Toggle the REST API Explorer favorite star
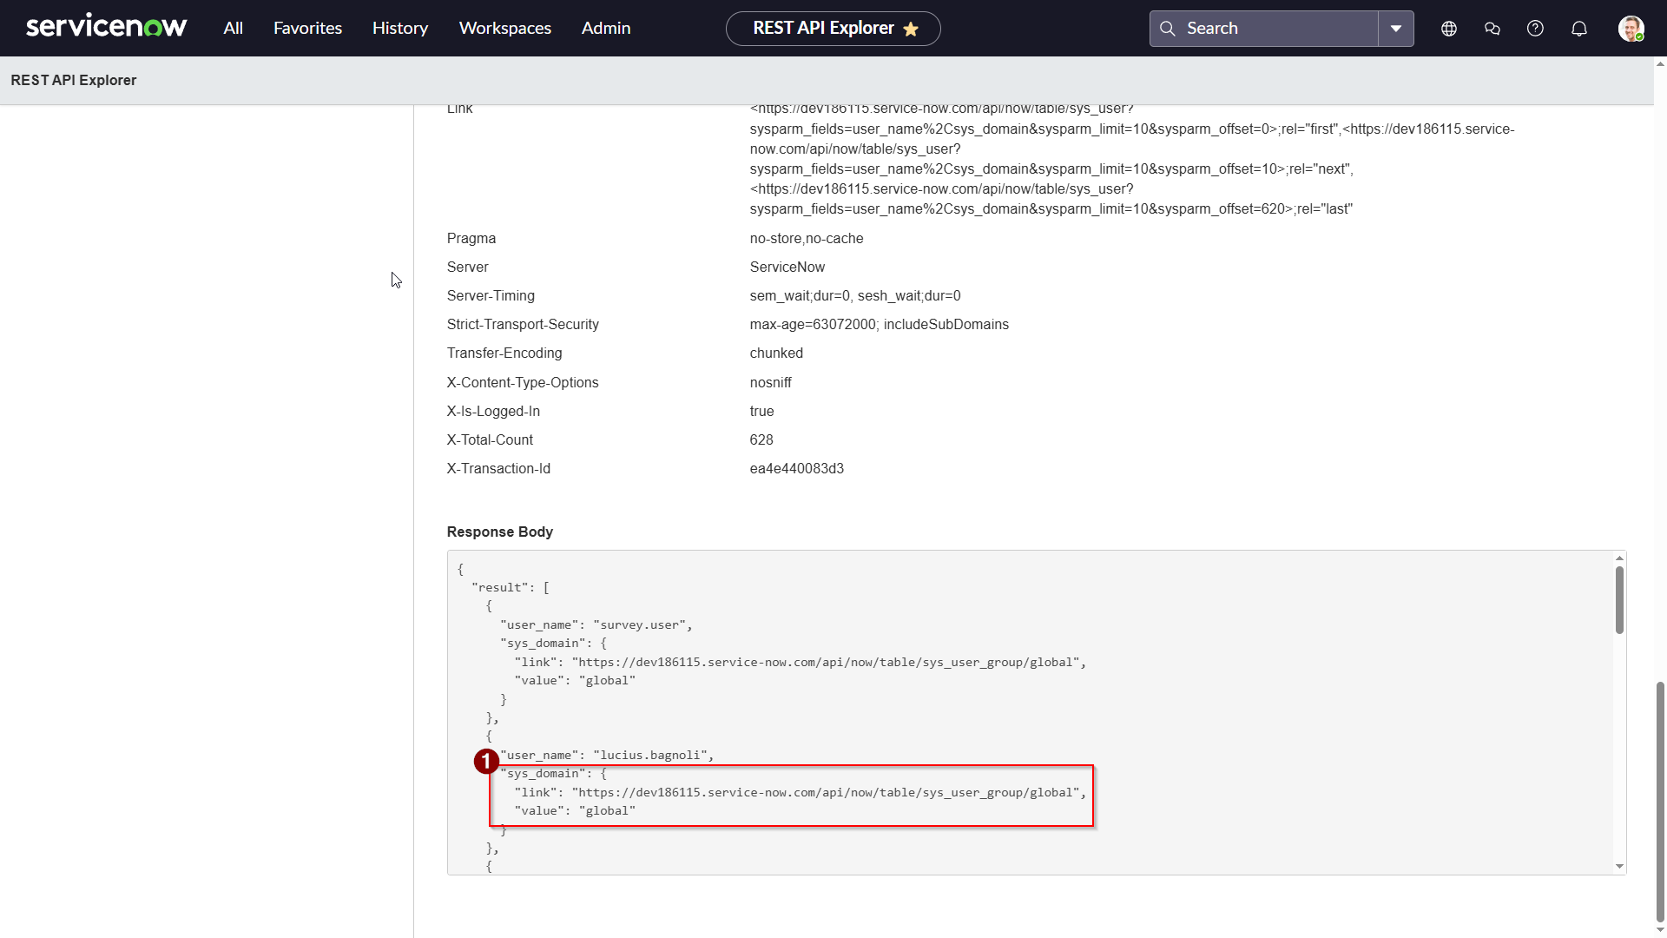Image resolution: width=1667 pixels, height=938 pixels. click(x=911, y=30)
